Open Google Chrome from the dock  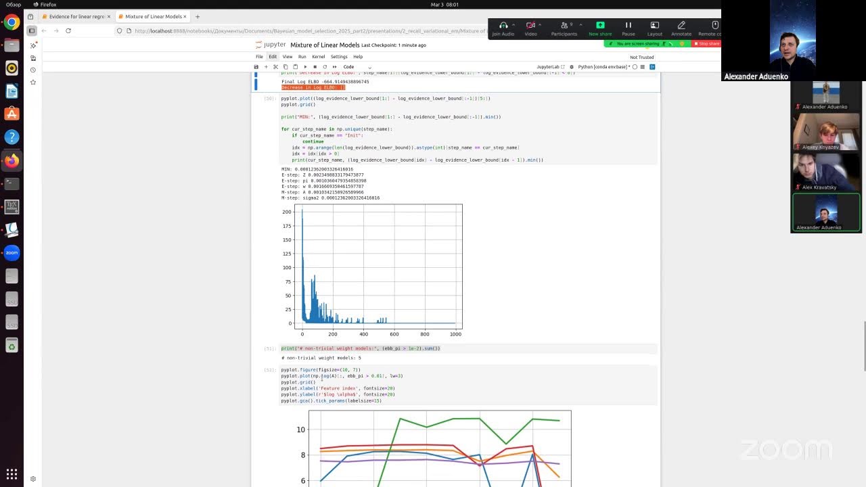point(12,22)
